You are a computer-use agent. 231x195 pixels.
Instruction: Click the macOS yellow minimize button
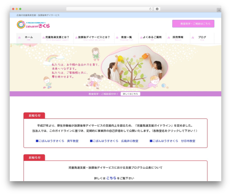pyautogui.click(x=17, y=9)
